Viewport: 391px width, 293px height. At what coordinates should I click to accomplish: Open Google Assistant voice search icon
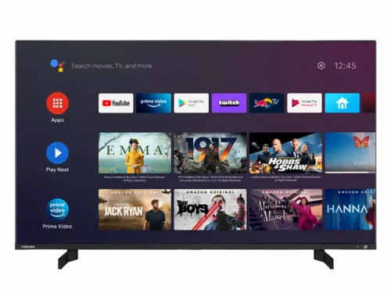(57, 66)
